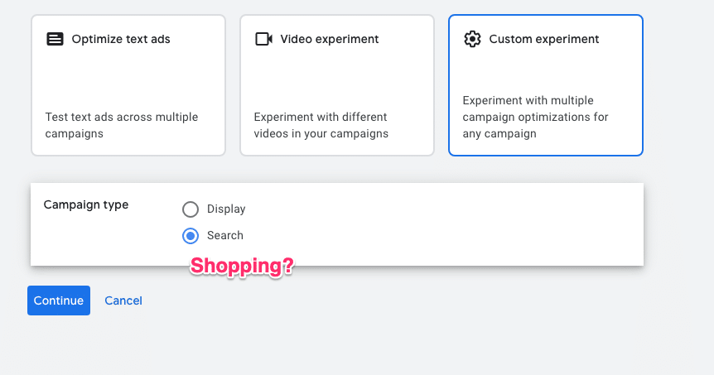Click 'Test text ads across multiple campaigns' description

click(122, 125)
